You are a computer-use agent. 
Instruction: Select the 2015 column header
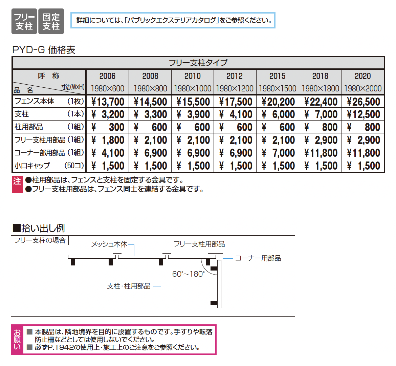tap(278, 76)
